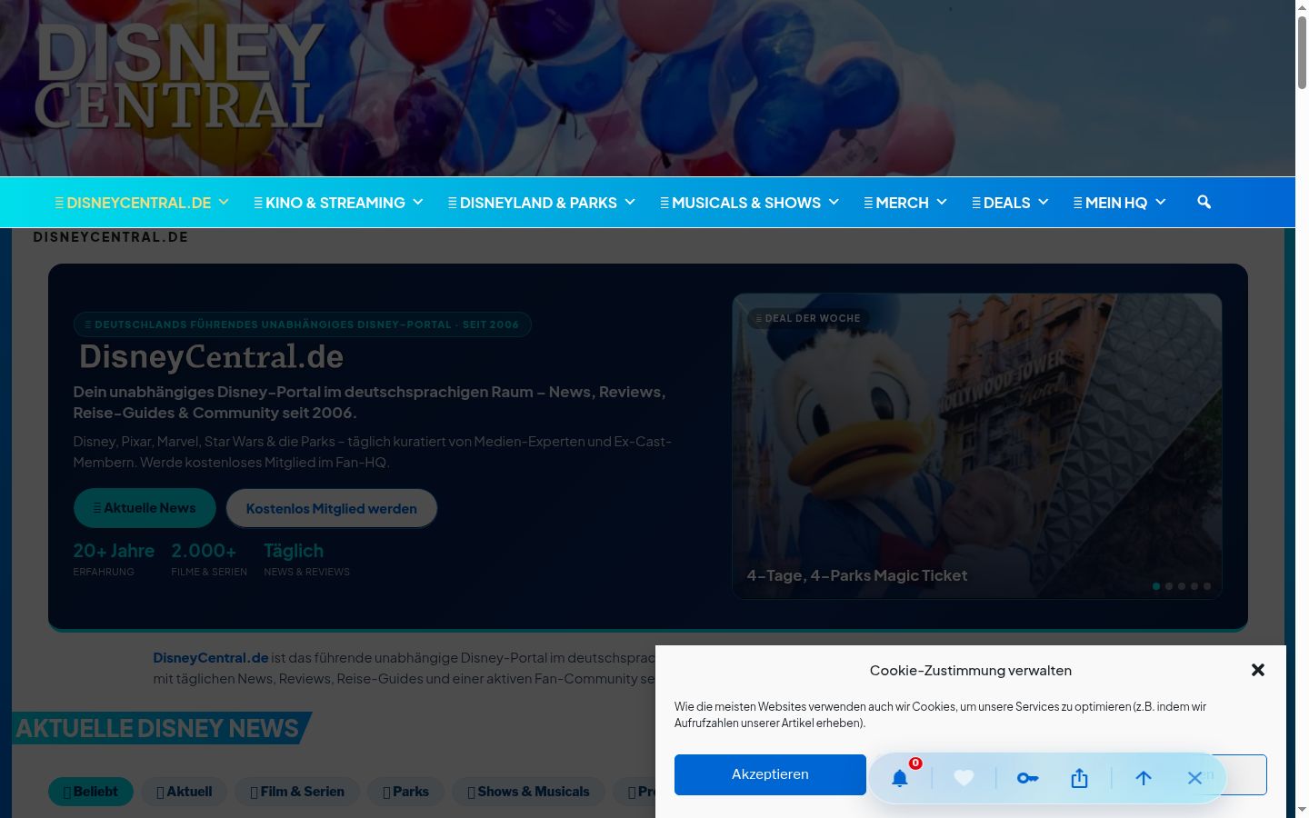The height and width of the screenshot is (818, 1309).
Task: Expand the Mein HQ chevron
Action: [x=1161, y=202]
